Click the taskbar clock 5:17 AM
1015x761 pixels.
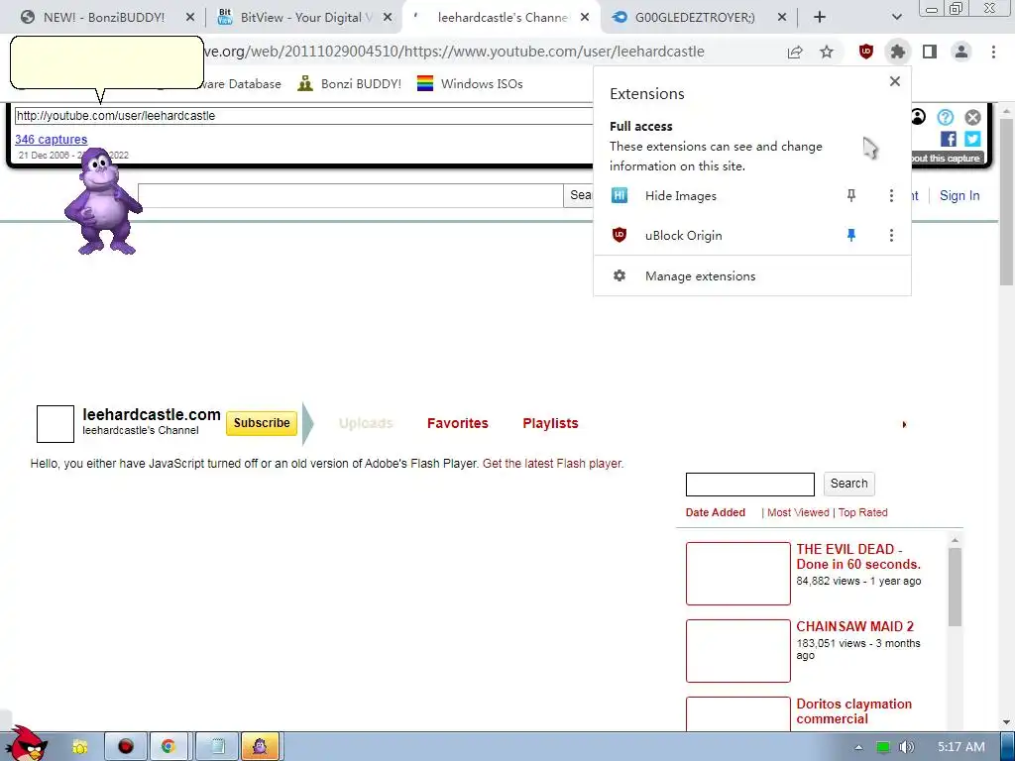coord(960,747)
